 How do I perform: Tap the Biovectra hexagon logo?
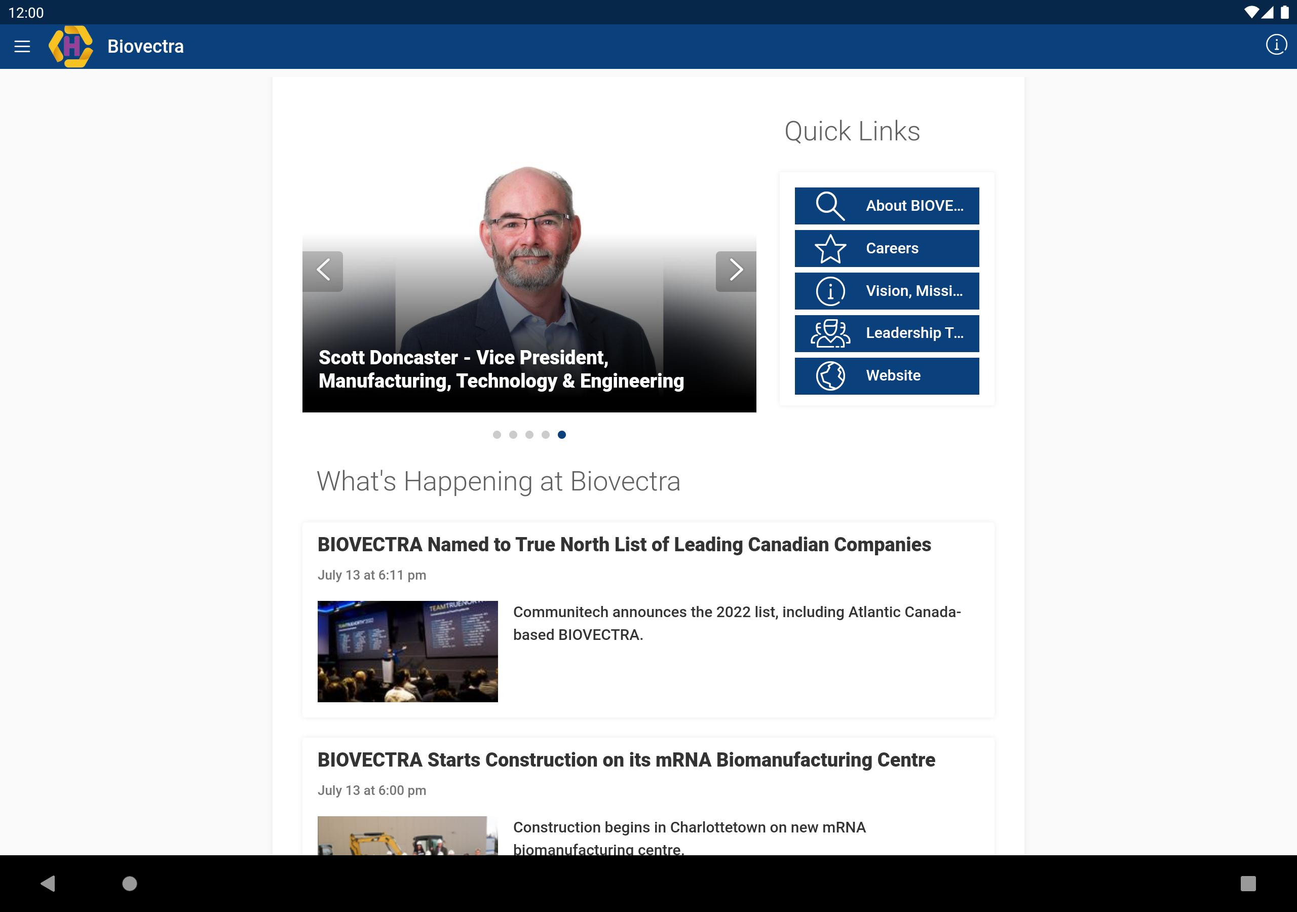(70, 46)
